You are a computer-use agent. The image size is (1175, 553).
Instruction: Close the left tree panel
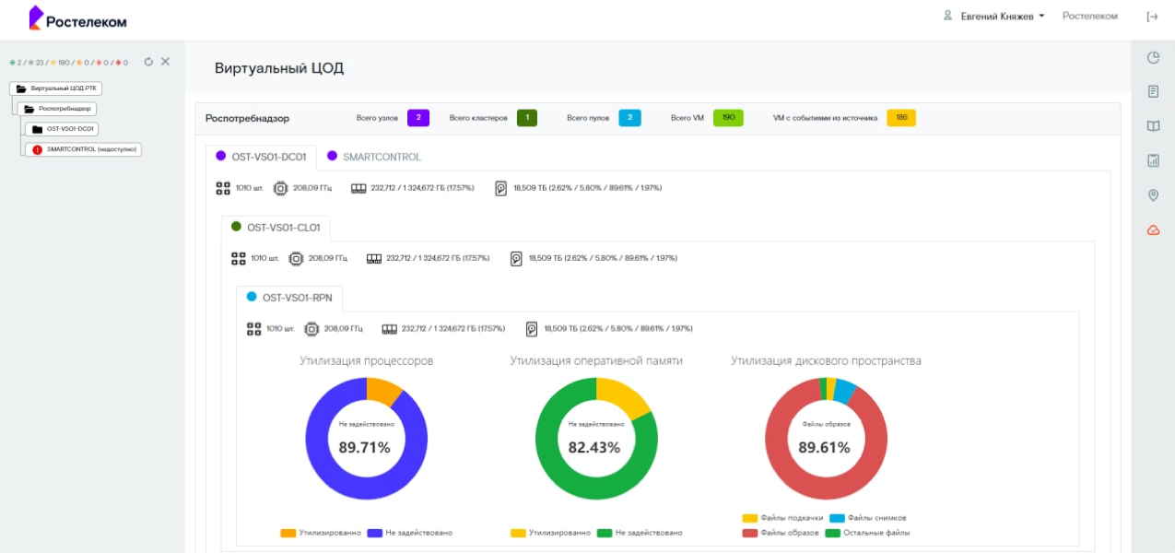pyautogui.click(x=165, y=62)
